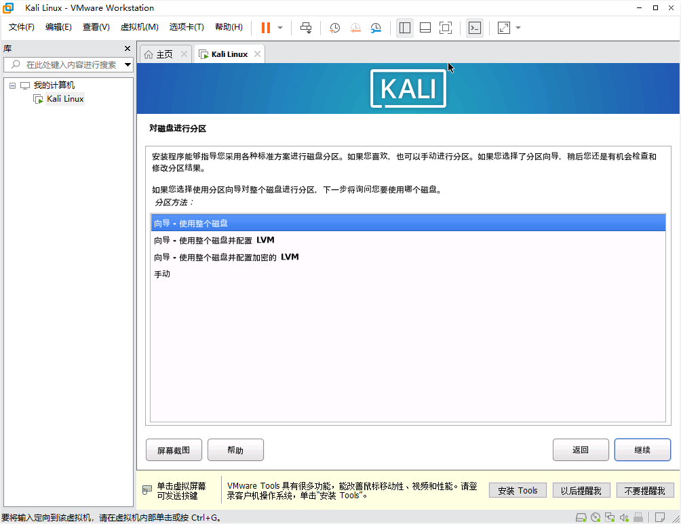Image resolution: width=681 pixels, height=524 pixels.
Task: Close the Kali Linux tab
Action: click(x=257, y=54)
